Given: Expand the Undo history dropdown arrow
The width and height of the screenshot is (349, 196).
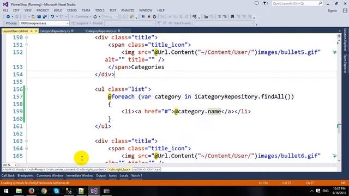Looking at the screenshot, I should [x=57, y=17].
